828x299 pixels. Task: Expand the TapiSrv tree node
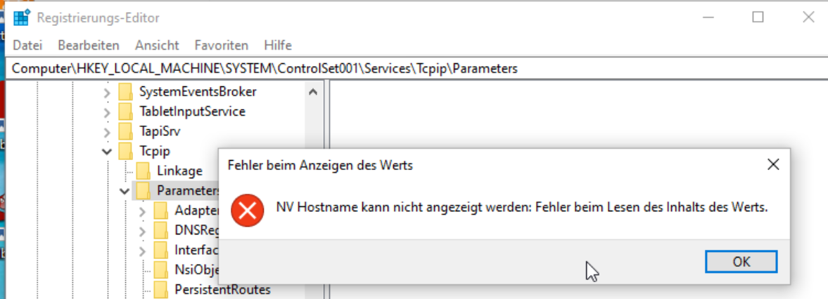pos(107,132)
